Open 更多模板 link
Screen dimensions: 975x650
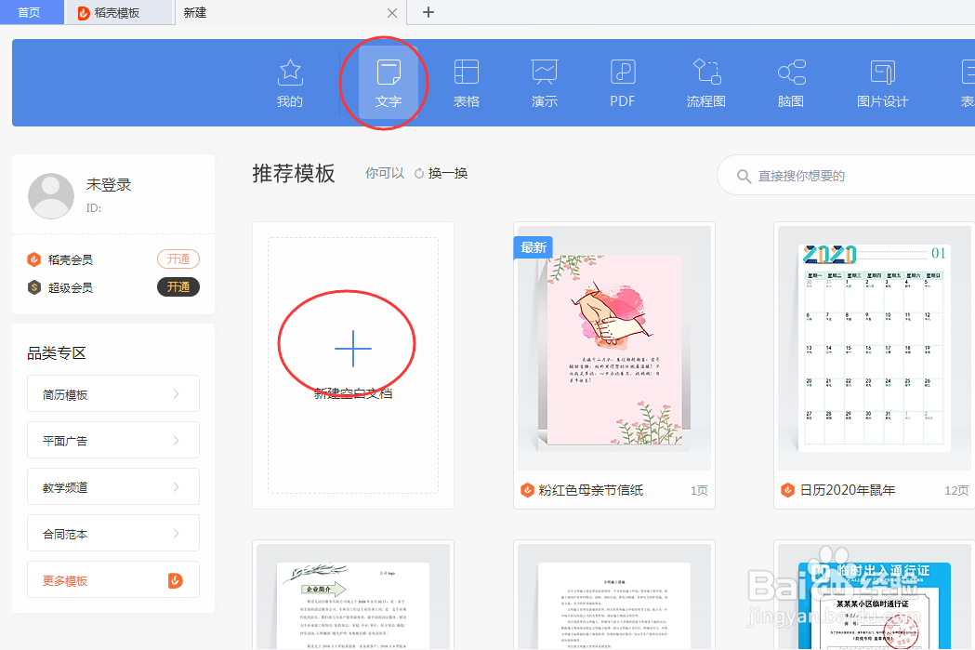pos(113,579)
